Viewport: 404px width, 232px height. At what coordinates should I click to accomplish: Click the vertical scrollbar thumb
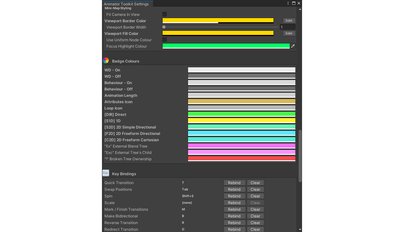[300, 156]
